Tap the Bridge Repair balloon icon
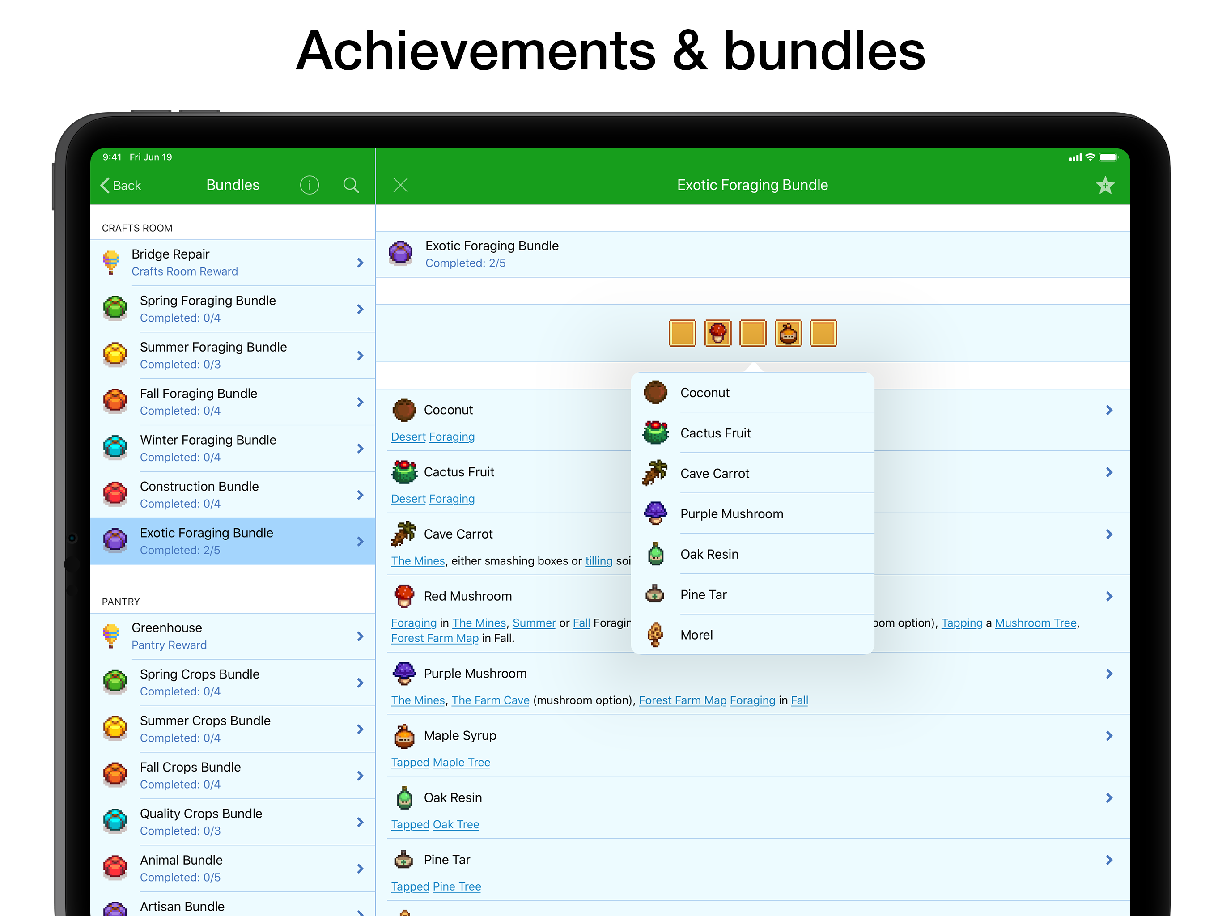This screenshot has height=916, width=1222. [111, 263]
